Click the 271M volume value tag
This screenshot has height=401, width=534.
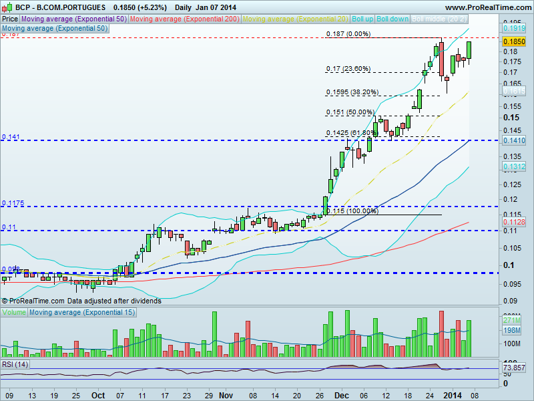click(x=511, y=320)
